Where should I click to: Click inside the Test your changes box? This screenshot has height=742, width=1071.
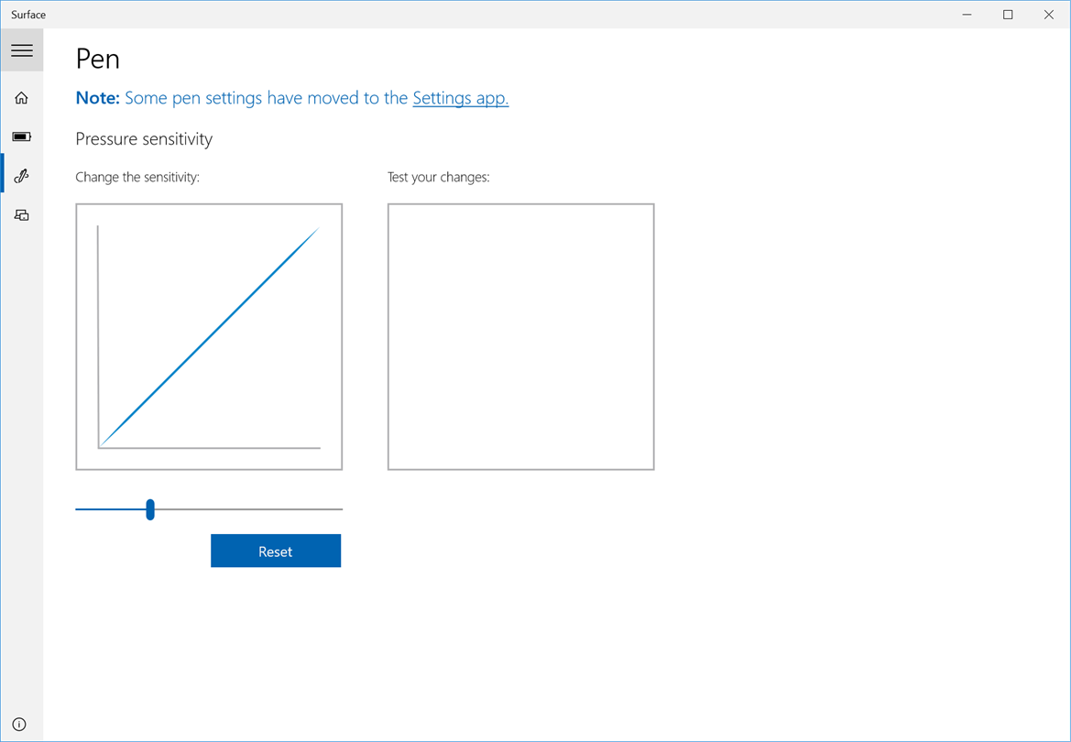coord(521,337)
